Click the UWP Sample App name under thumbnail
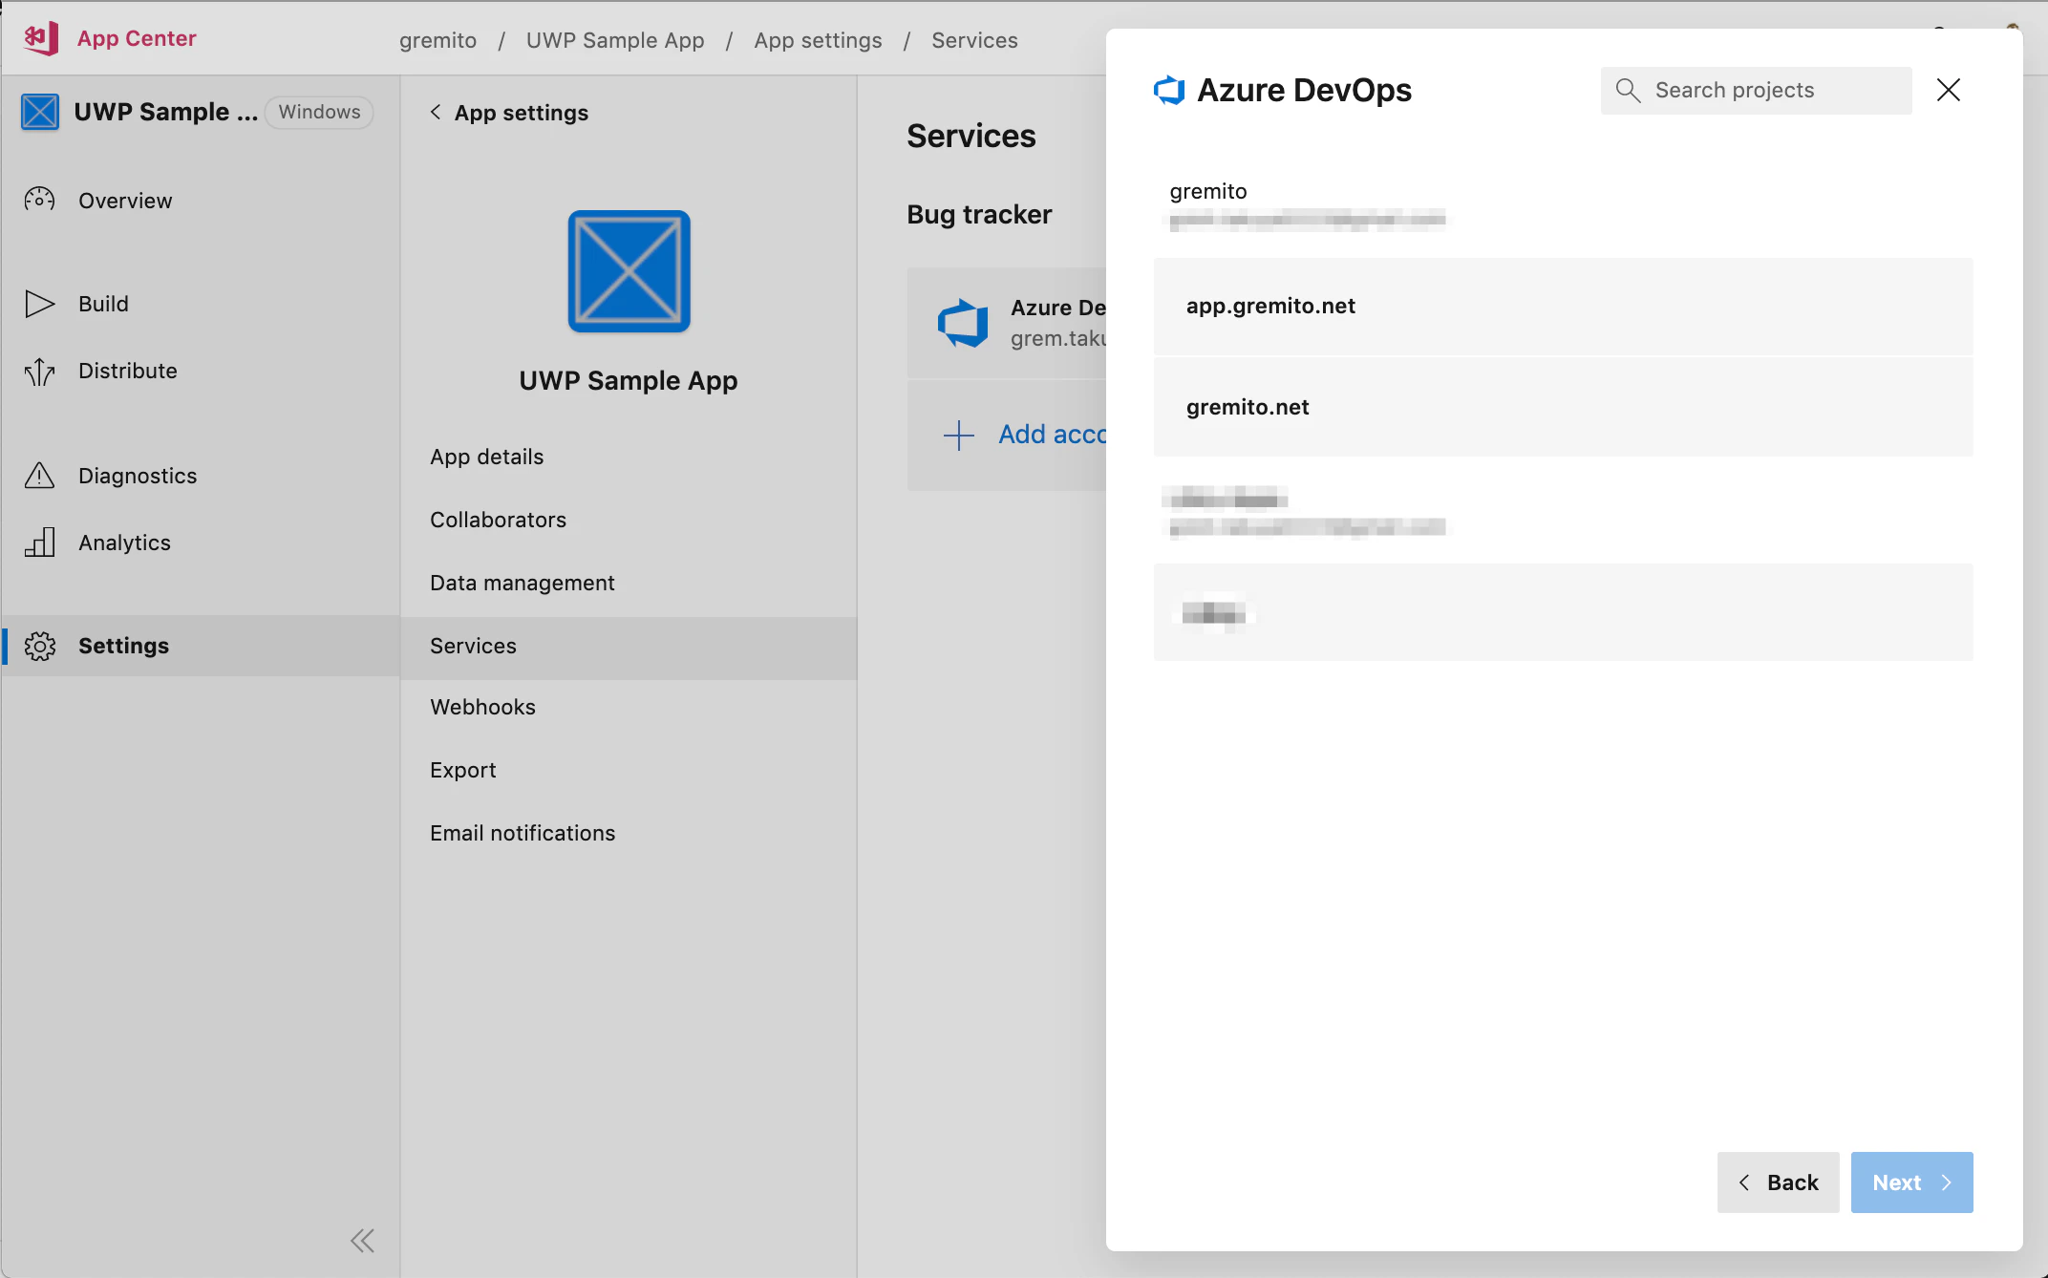Image resolution: width=2048 pixels, height=1278 pixels. pos(629,380)
